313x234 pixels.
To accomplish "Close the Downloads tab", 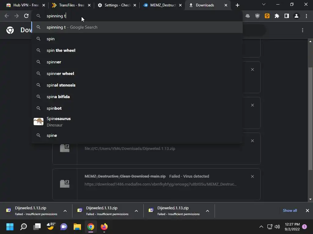I will (x=226, y=5).
